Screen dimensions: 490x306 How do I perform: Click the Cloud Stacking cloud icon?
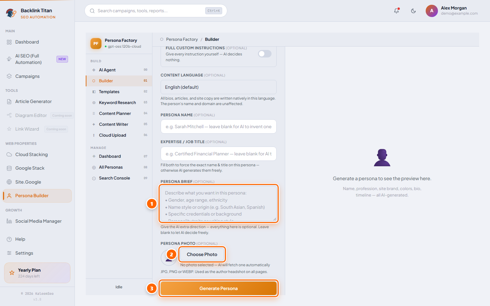(x=9, y=155)
